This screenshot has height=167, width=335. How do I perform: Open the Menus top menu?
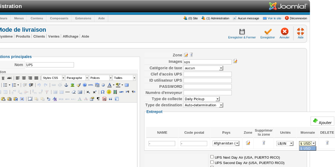coord(19,18)
